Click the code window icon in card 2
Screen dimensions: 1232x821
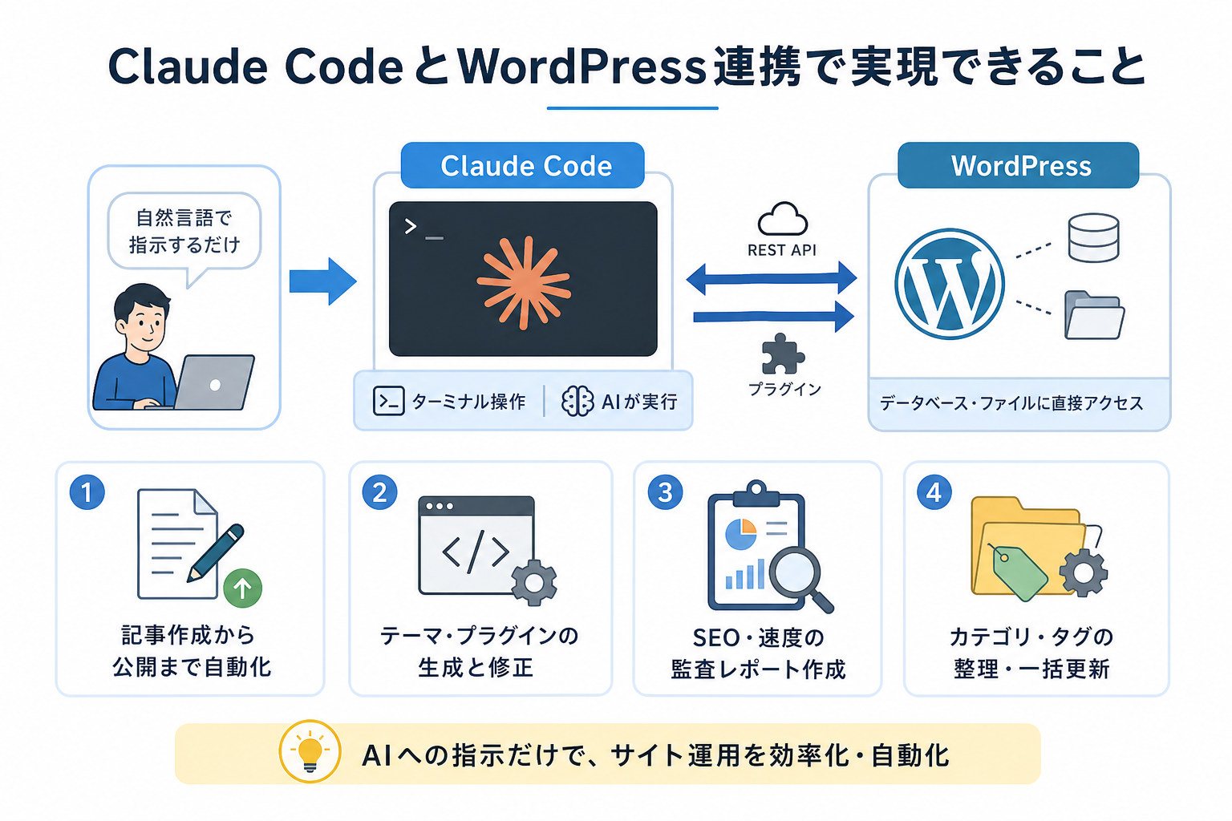click(476, 545)
